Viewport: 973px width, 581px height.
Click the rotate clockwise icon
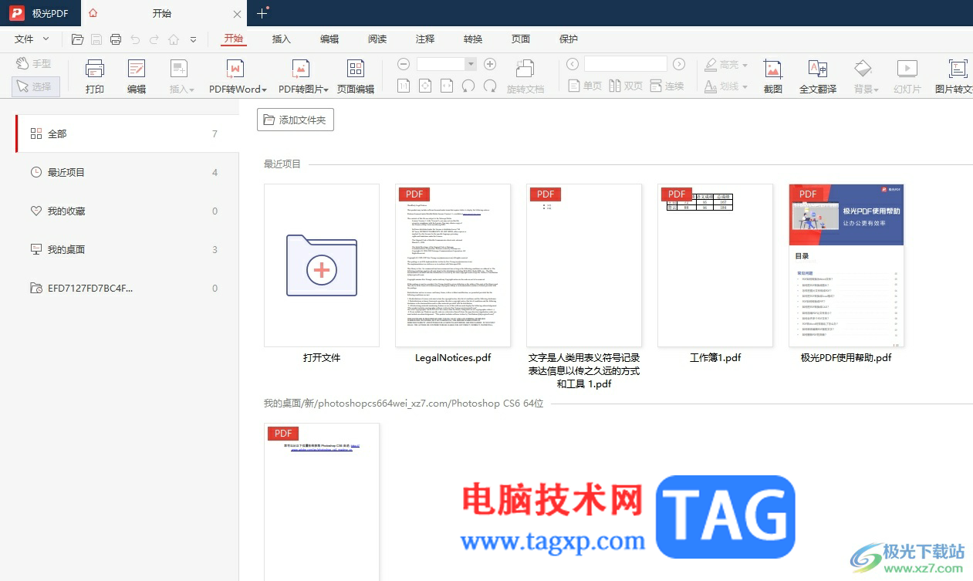490,86
